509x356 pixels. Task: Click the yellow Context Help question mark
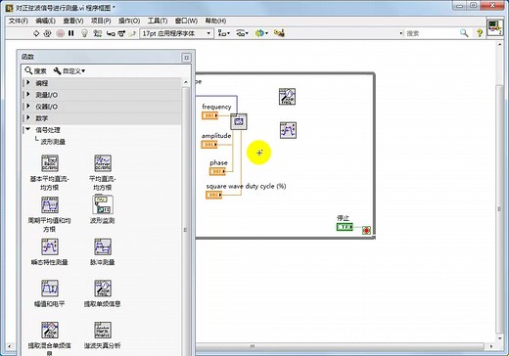(x=480, y=33)
